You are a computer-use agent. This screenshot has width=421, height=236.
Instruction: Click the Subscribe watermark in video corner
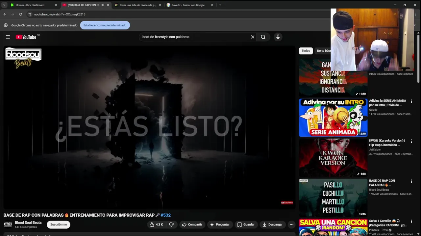(287, 203)
